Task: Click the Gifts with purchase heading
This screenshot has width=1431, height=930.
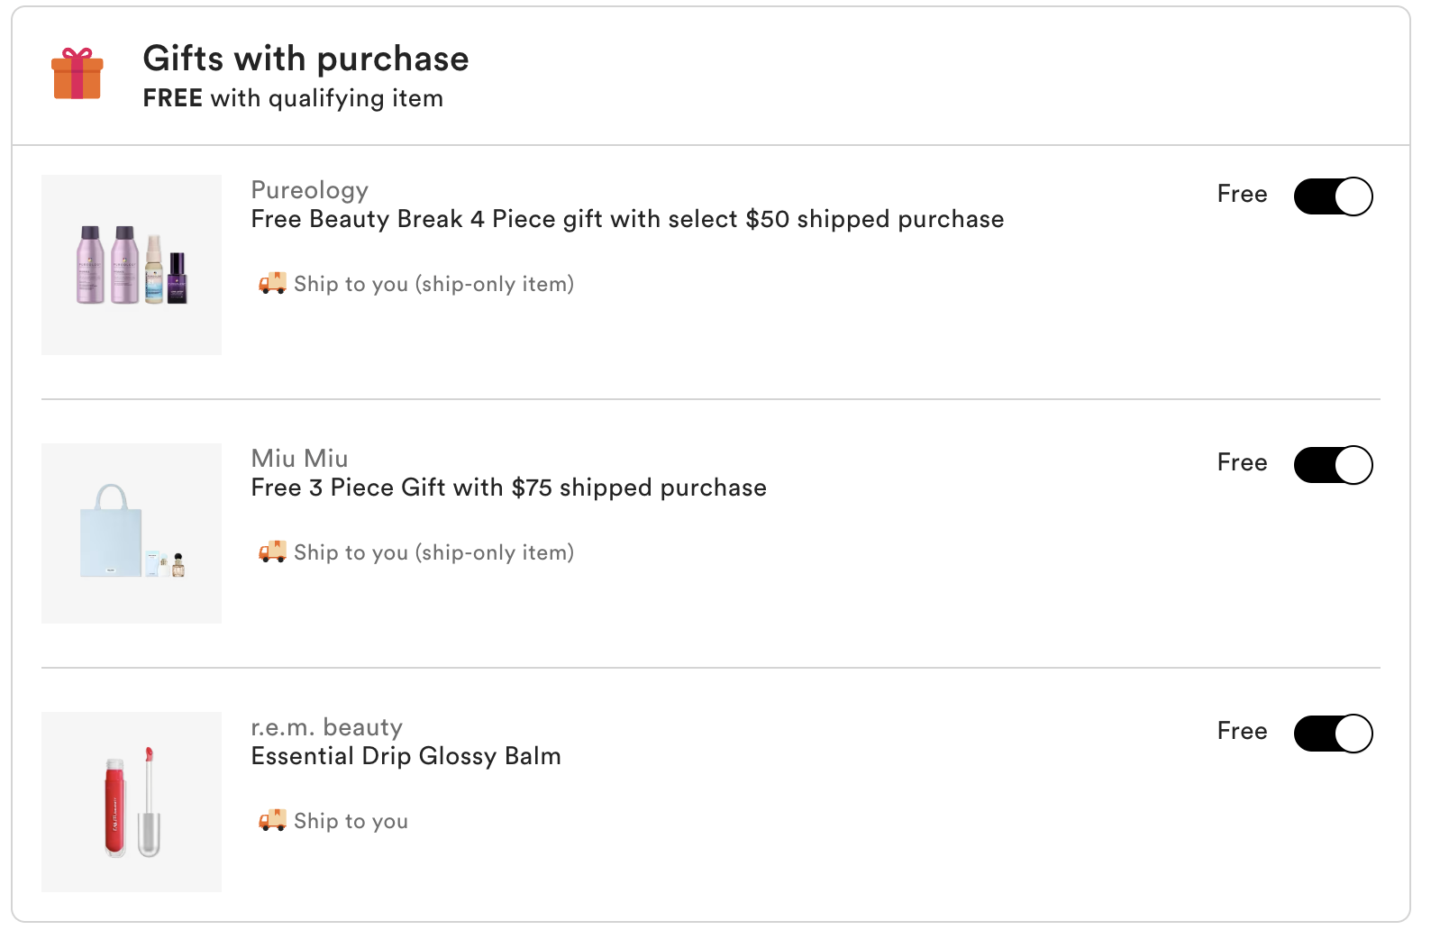Action: pyautogui.click(x=305, y=59)
